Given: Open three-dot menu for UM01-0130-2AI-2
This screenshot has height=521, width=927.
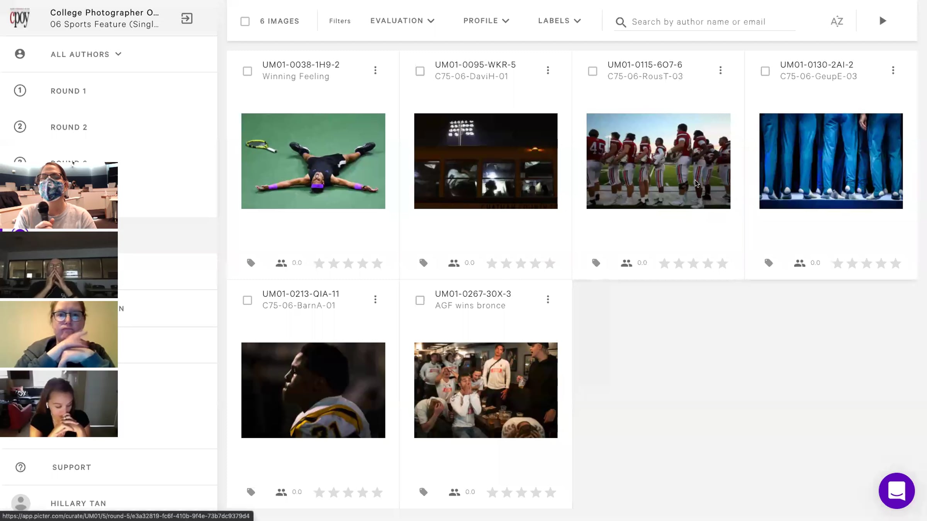Looking at the screenshot, I should pyautogui.click(x=893, y=70).
